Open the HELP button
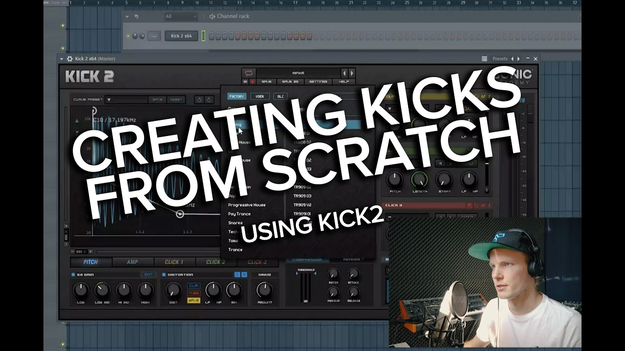Viewport: 625px width, 351px height. 344,82
